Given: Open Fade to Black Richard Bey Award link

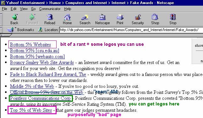Looking at the screenshot, I should click(48, 74).
